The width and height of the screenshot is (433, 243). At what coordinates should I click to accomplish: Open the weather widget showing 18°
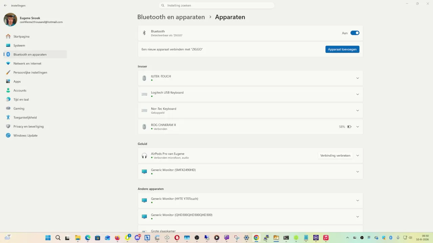tap(7, 237)
